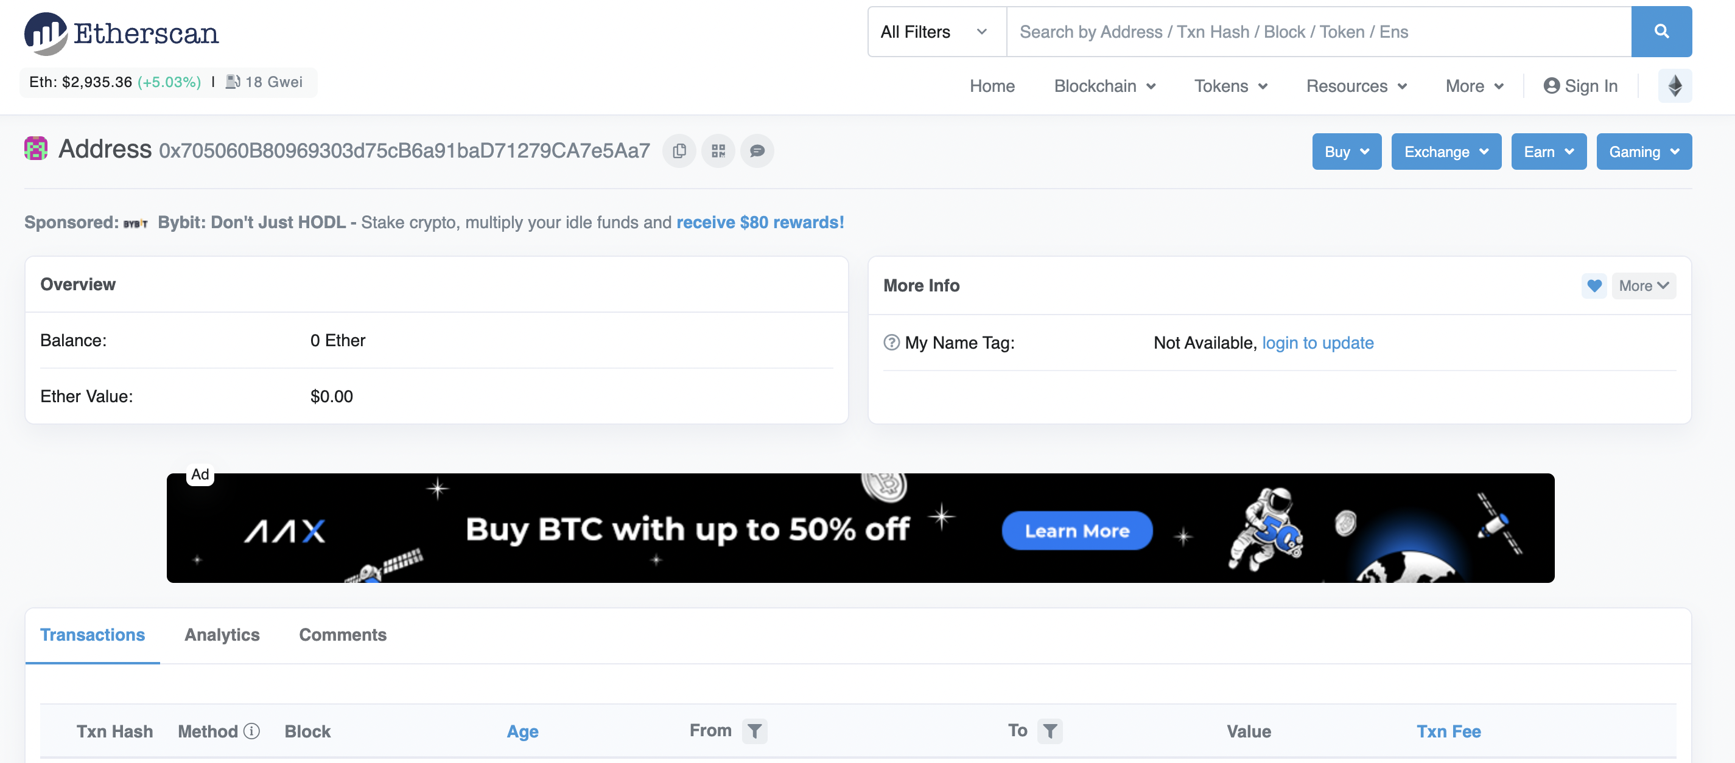
Task: Add address to favorites with heart icon
Action: [x=1594, y=286]
